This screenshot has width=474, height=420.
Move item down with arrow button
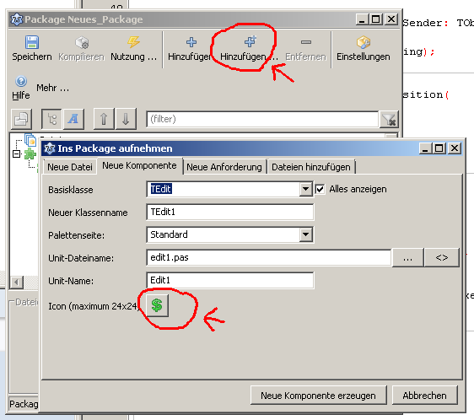click(x=126, y=119)
